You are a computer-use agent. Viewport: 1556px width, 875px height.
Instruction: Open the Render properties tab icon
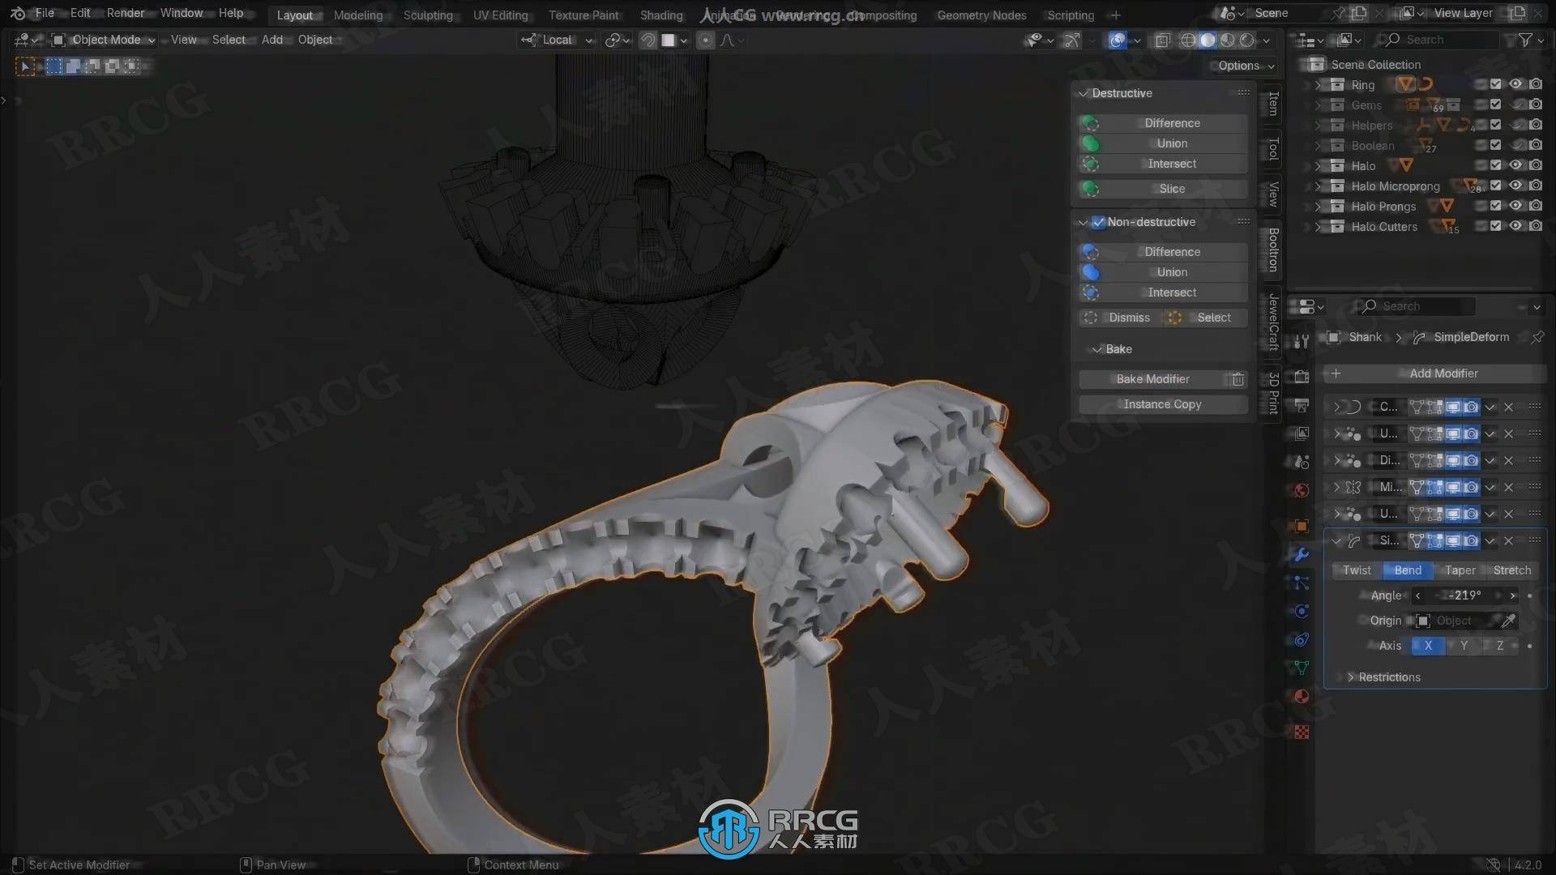click(x=1302, y=377)
